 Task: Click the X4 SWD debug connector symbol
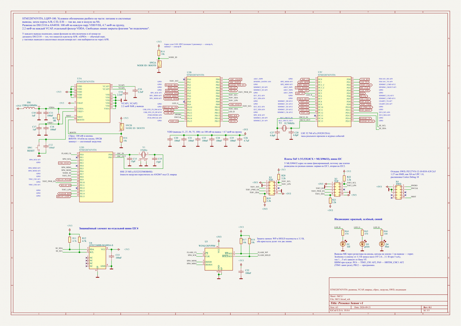coord(399,192)
